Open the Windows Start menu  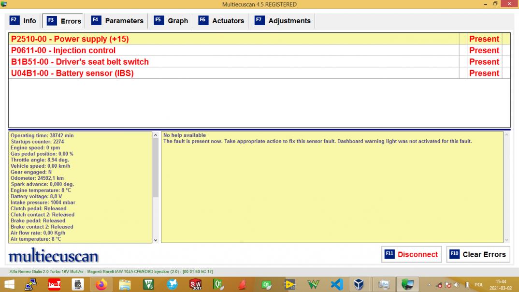click(9, 284)
